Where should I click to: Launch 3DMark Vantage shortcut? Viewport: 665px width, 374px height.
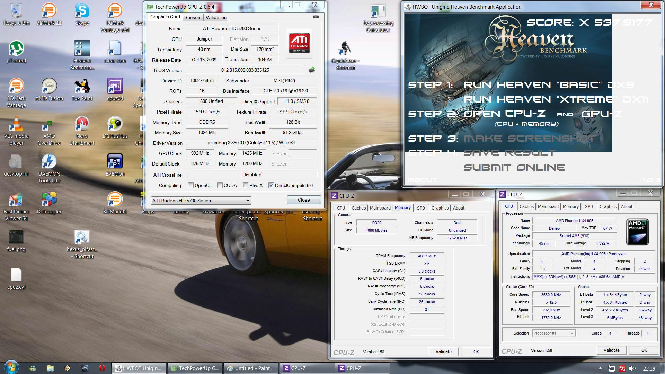(16, 93)
